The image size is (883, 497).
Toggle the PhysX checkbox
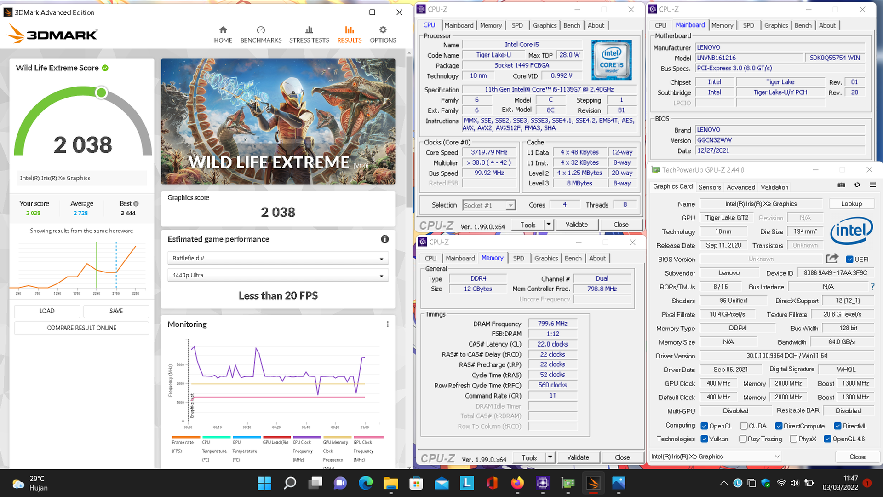pyautogui.click(x=793, y=439)
